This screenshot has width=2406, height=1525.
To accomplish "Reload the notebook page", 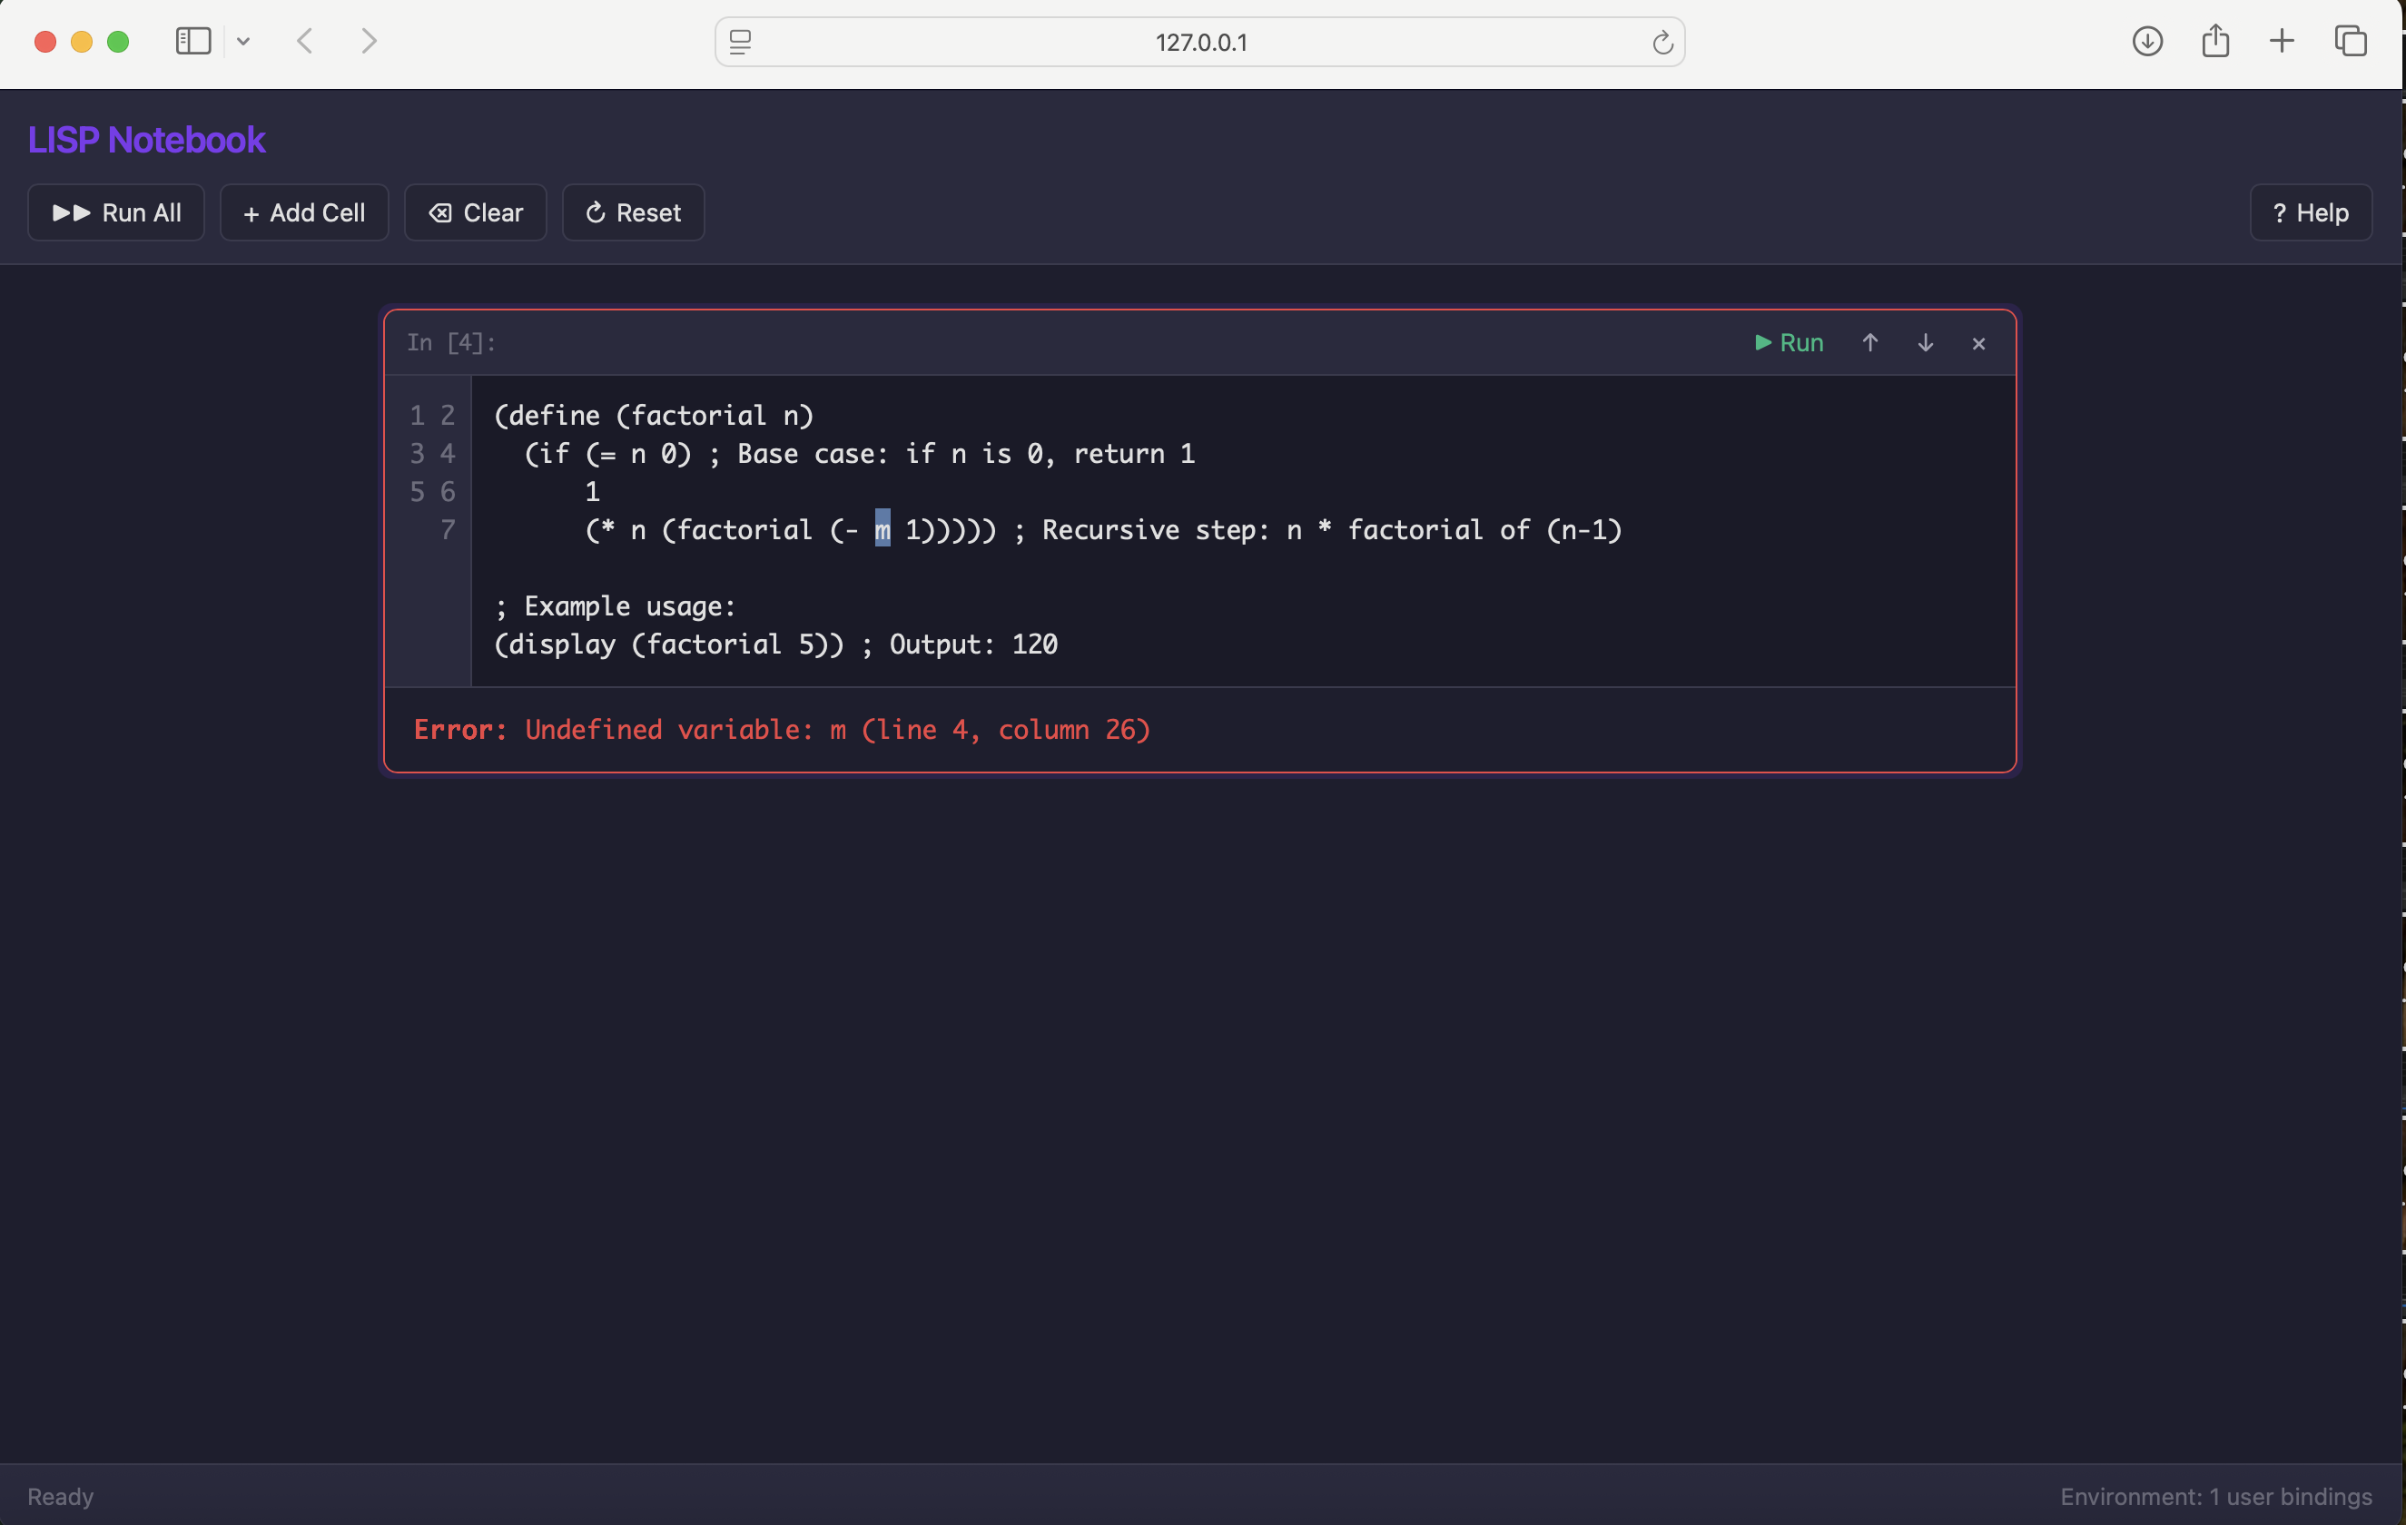I will (x=1662, y=42).
